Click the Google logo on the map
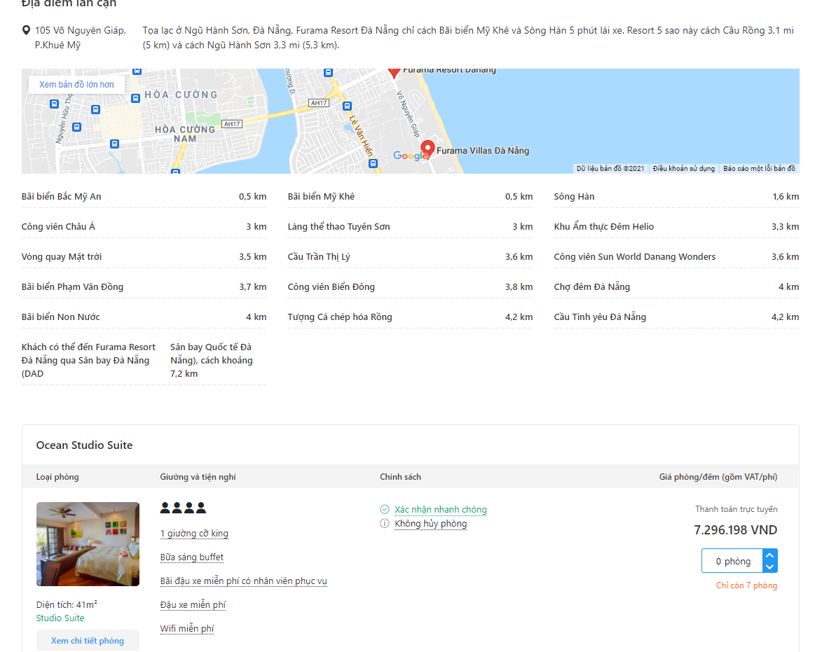Screen dimensions: 822x652 click(409, 156)
